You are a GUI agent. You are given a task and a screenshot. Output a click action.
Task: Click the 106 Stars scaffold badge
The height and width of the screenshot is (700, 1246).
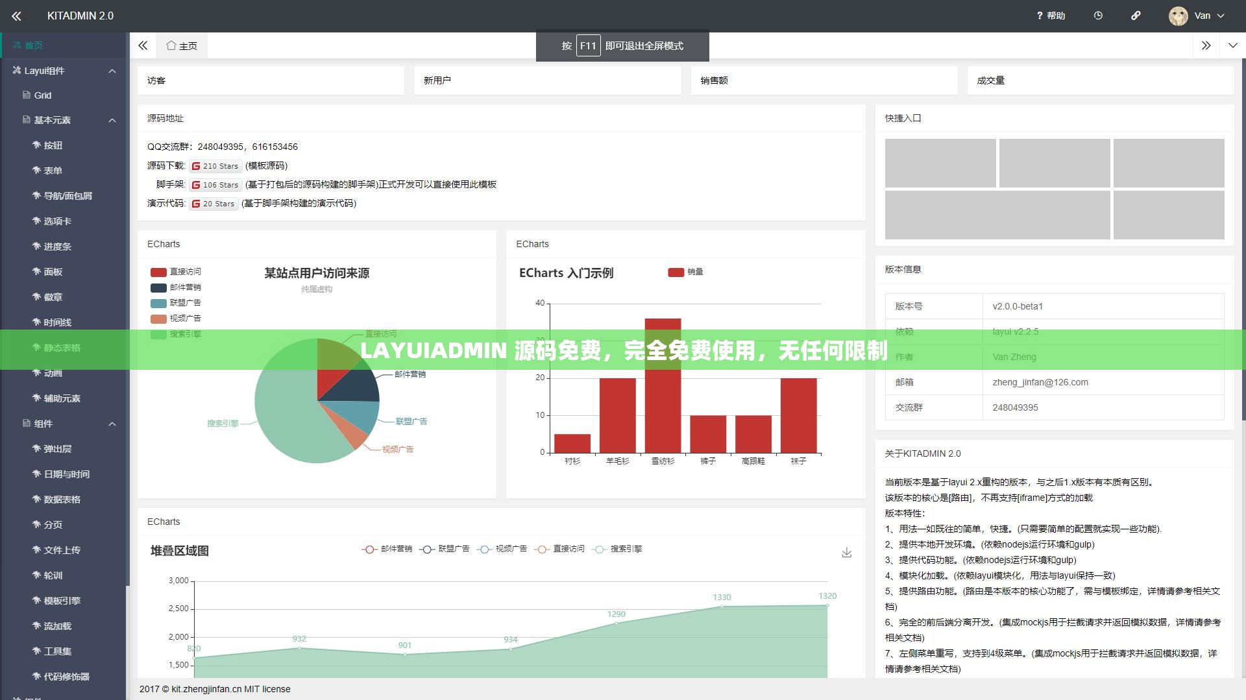coord(215,185)
